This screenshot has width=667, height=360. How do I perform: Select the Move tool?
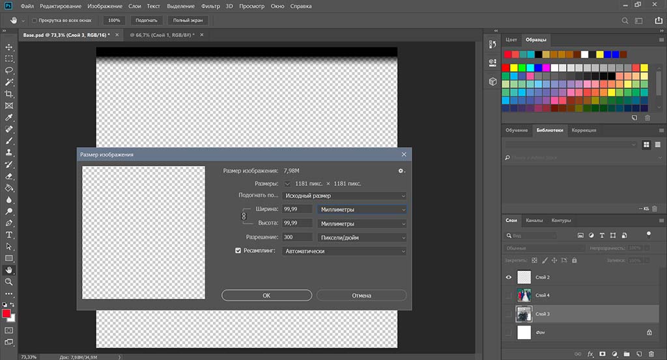point(9,47)
